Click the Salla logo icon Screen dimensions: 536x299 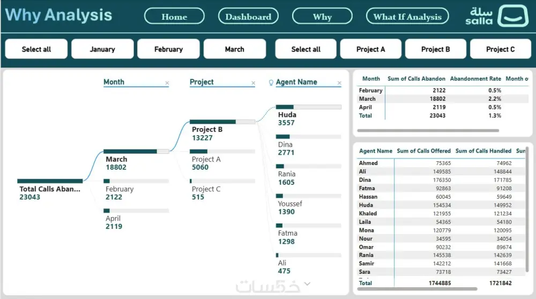coord(513,16)
